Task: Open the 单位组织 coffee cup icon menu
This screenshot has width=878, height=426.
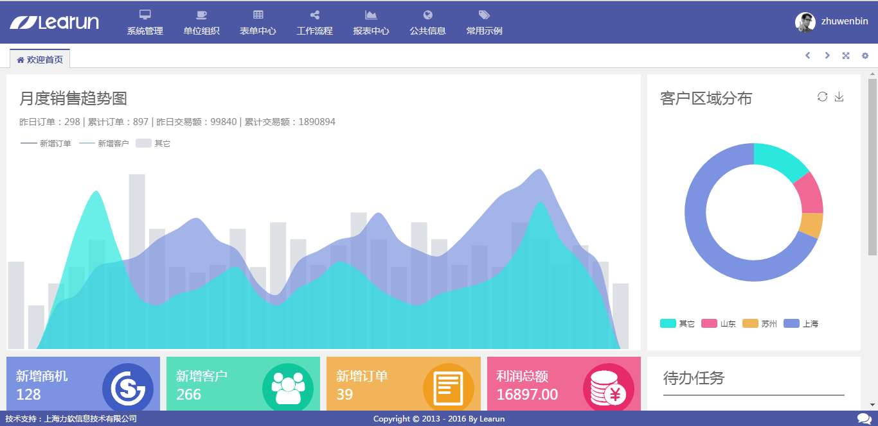Action: [201, 22]
